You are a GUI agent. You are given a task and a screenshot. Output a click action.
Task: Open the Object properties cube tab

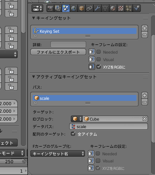(81, 8)
